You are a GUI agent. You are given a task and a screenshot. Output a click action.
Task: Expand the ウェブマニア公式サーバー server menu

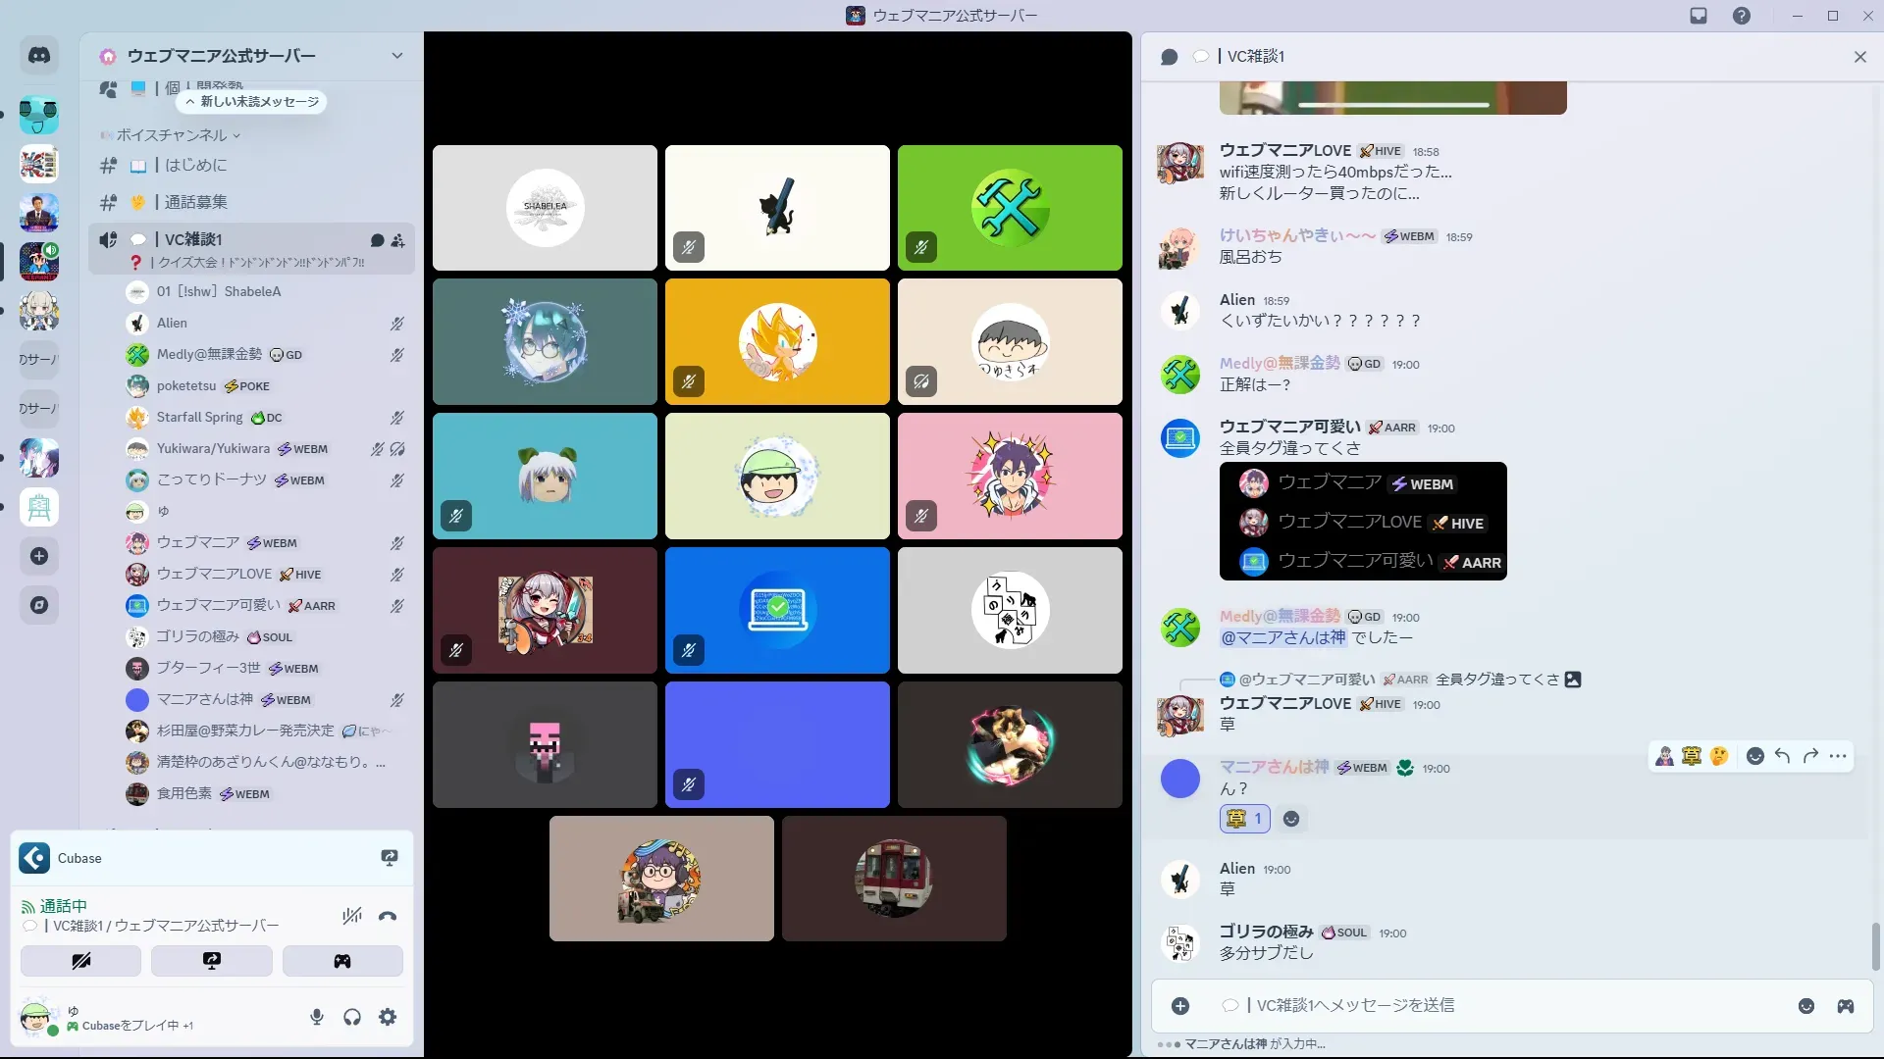pyautogui.click(x=396, y=56)
